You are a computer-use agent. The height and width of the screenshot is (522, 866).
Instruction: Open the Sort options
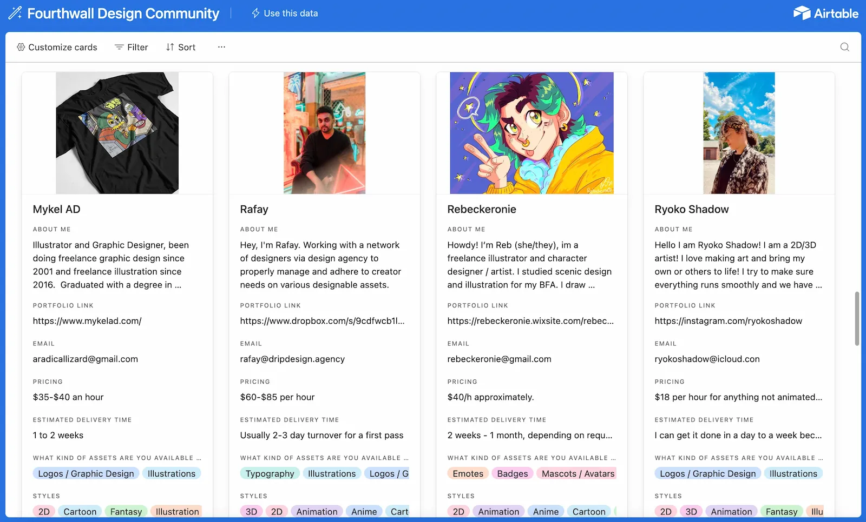coord(180,47)
